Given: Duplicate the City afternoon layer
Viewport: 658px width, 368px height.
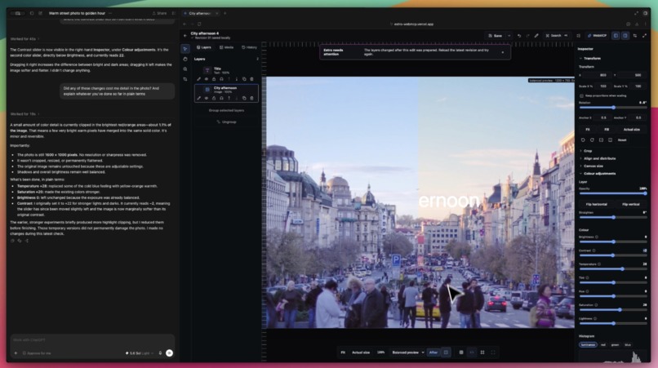Looking at the screenshot, I should [x=244, y=98].
